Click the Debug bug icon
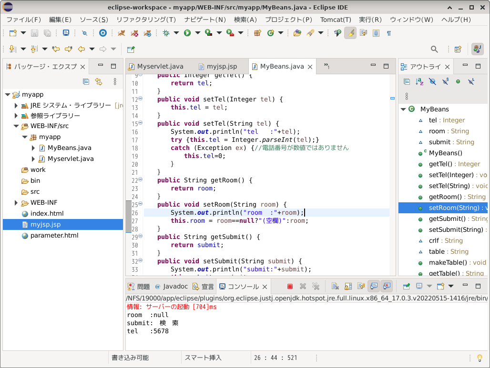This screenshot has height=368, width=490. point(166,33)
